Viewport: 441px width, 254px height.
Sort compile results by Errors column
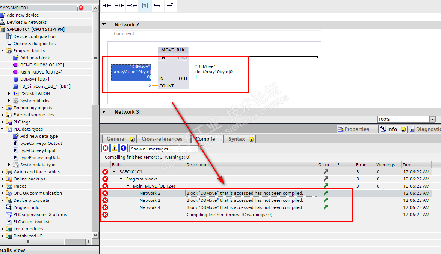pos(365,165)
